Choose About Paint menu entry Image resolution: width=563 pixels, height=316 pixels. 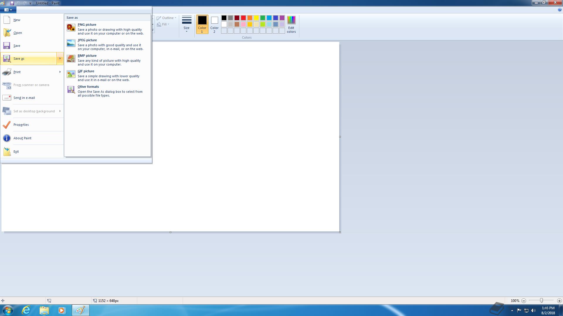click(x=32, y=138)
